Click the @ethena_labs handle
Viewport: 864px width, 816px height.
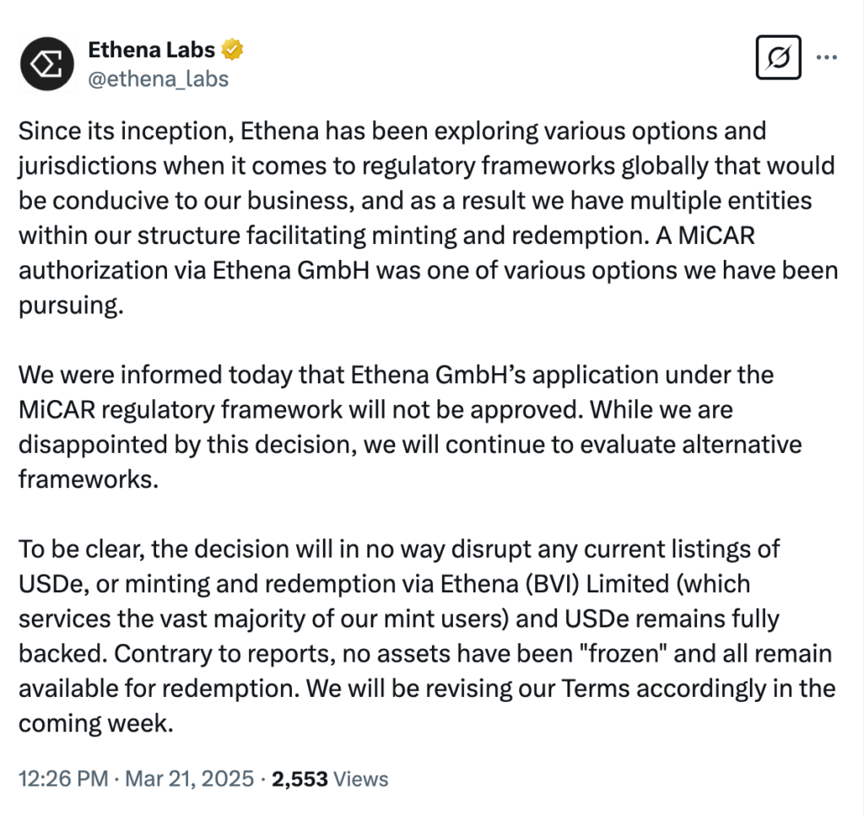pyautogui.click(x=158, y=78)
